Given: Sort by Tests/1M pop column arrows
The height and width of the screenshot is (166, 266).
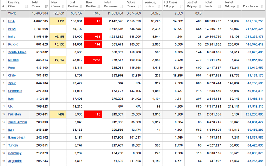Looking at the screenshot, I should click(x=238, y=7).
